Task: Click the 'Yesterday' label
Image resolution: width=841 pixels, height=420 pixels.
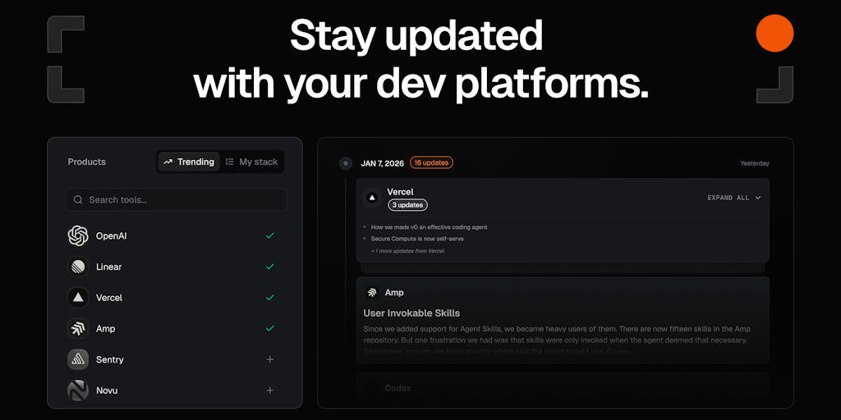Action: pos(755,163)
